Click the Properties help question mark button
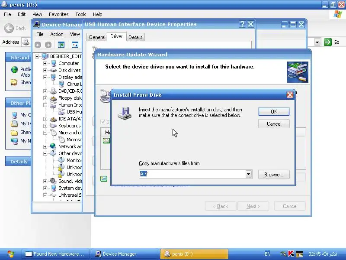The width and height of the screenshot is (346, 260). tap(242, 24)
